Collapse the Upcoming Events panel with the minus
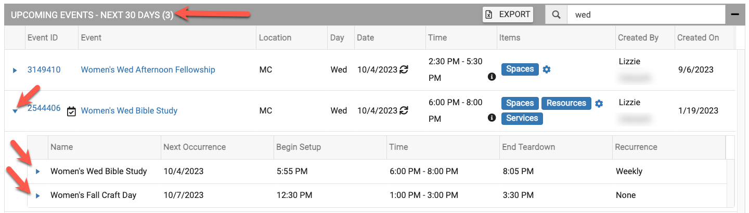749x213 pixels. click(735, 15)
